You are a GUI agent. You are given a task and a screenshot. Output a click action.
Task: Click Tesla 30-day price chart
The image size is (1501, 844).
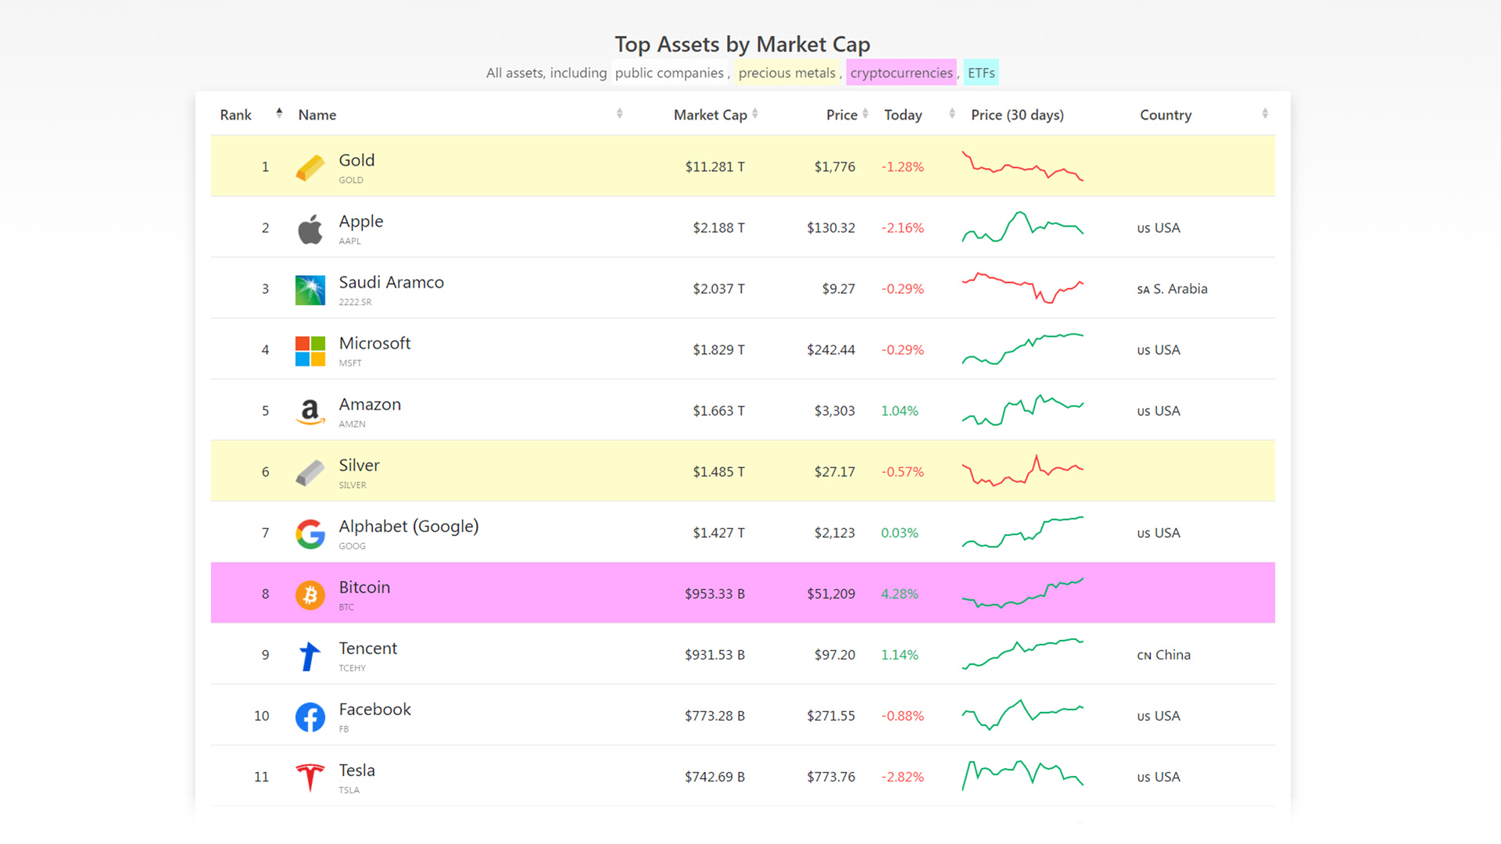click(x=1023, y=775)
